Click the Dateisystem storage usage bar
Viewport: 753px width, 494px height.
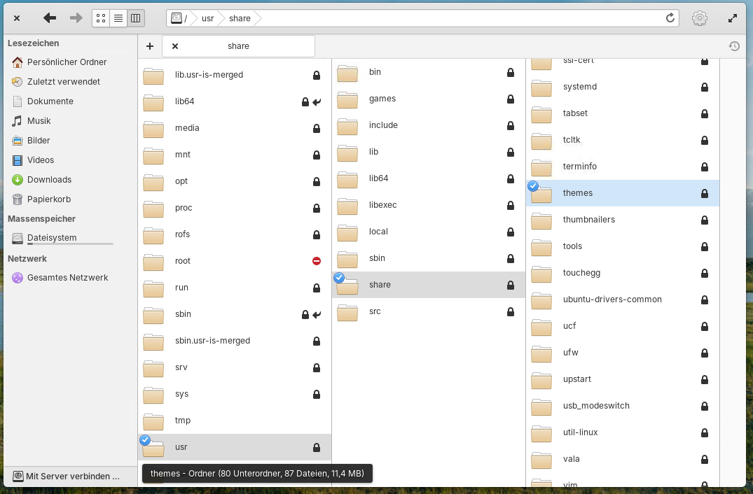click(x=70, y=244)
